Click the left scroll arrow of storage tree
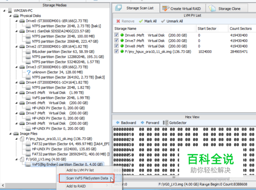This screenshot has height=190, width=256. point(3,185)
